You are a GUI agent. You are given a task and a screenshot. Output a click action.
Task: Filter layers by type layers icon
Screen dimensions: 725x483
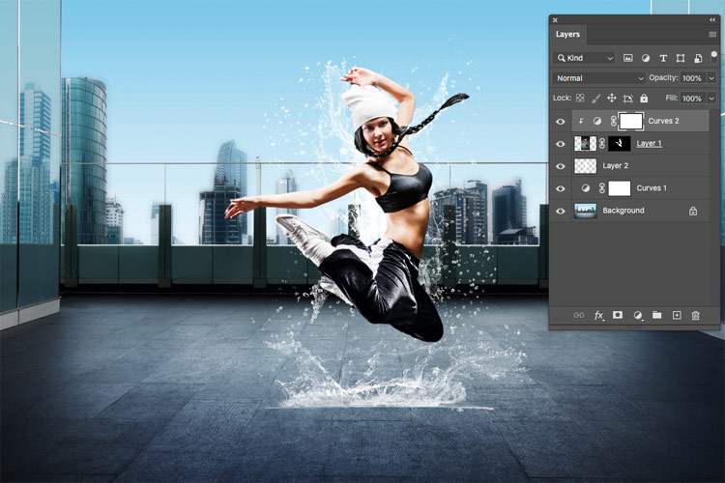pos(663,58)
